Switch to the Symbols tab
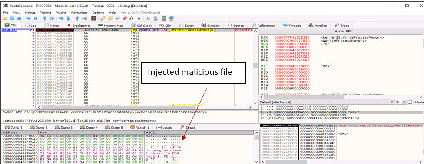The image size is (424, 164). 210,25
